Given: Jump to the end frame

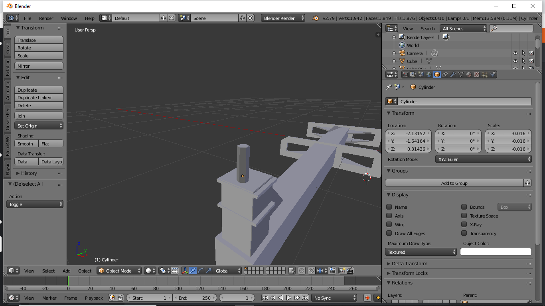Looking at the screenshot, I should (x=305, y=298).
